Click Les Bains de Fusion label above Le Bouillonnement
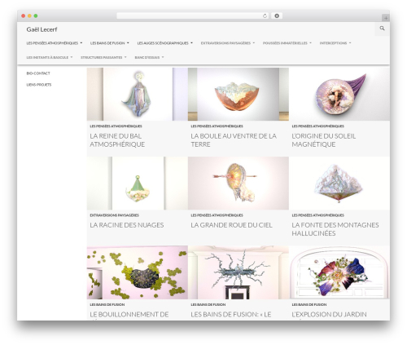407x345 pixels. click(x=107, y=305)
